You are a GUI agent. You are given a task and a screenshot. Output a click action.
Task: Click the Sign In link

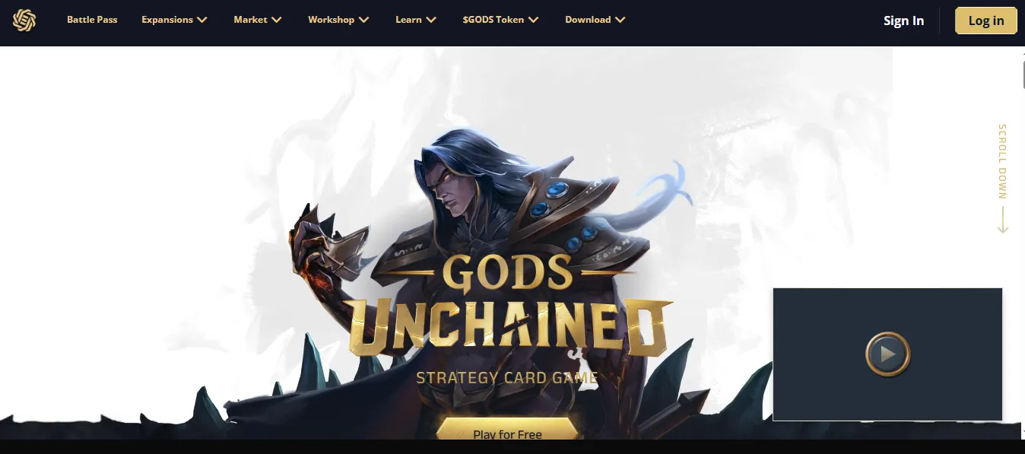(903, 21)
